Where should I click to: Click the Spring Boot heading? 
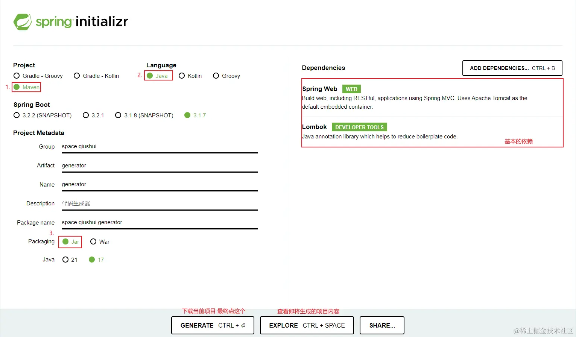pos(32,105)
